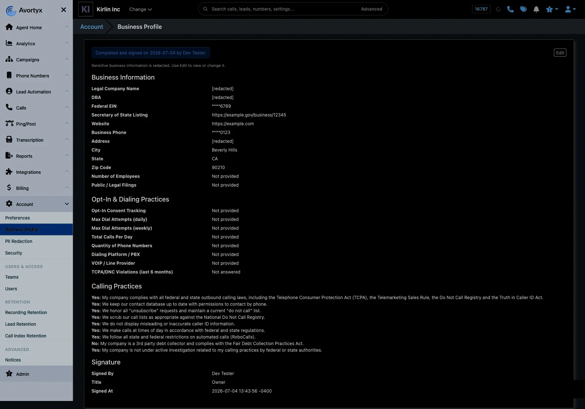Open the Security menu item

[x=14, y=253]
